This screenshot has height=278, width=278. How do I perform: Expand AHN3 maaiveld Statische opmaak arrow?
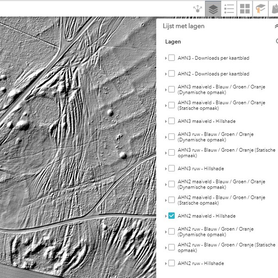coord(166,106)
